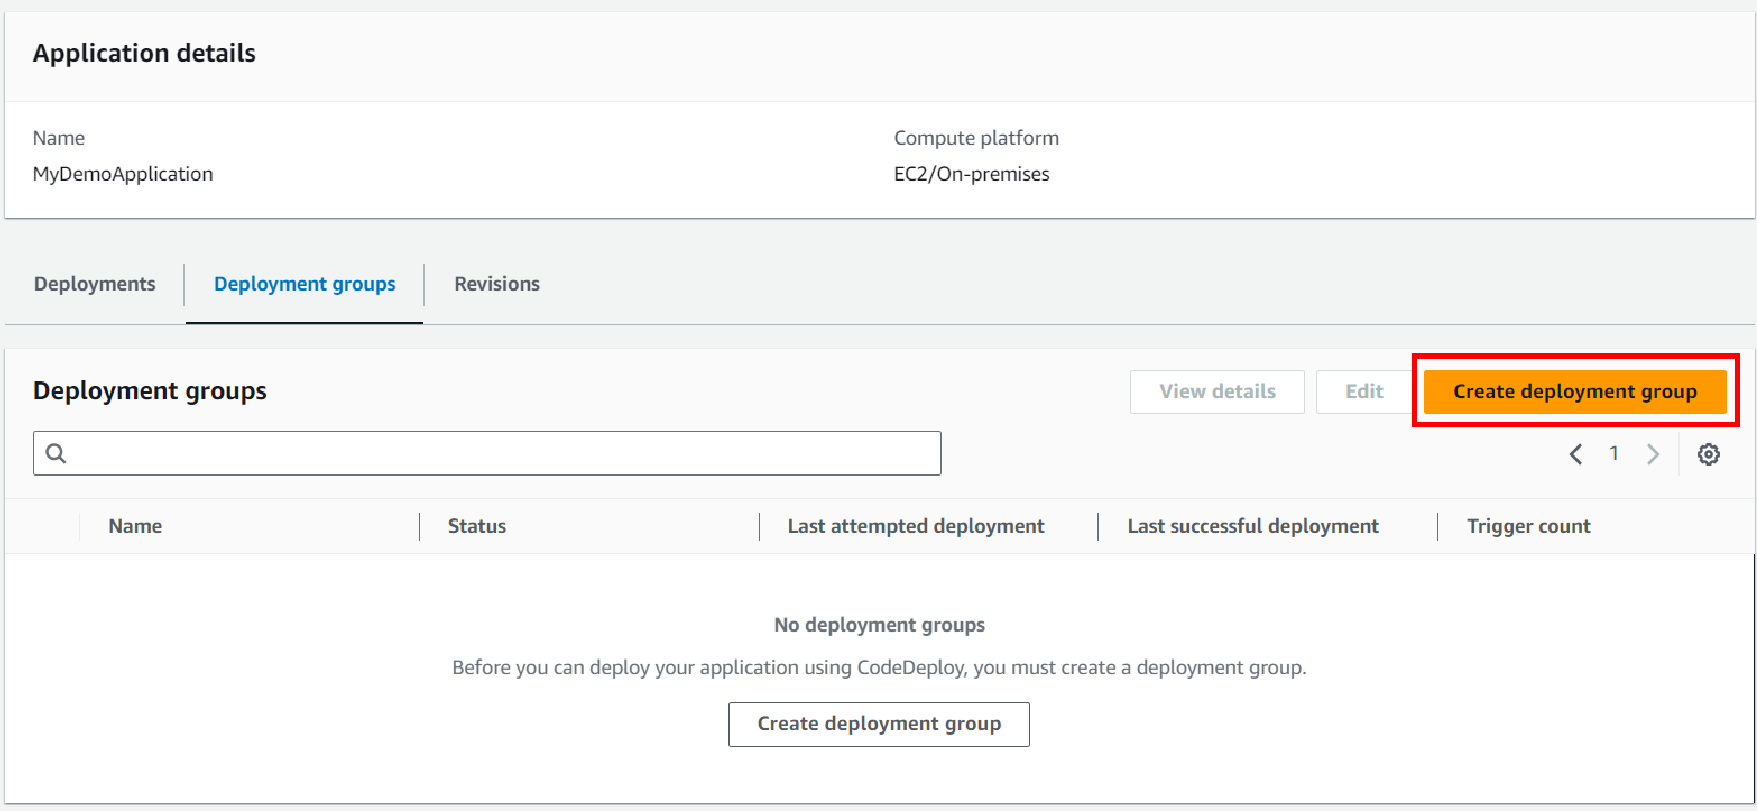
Task: Focus the deployment groups search field
Action: tap(487, 454)
